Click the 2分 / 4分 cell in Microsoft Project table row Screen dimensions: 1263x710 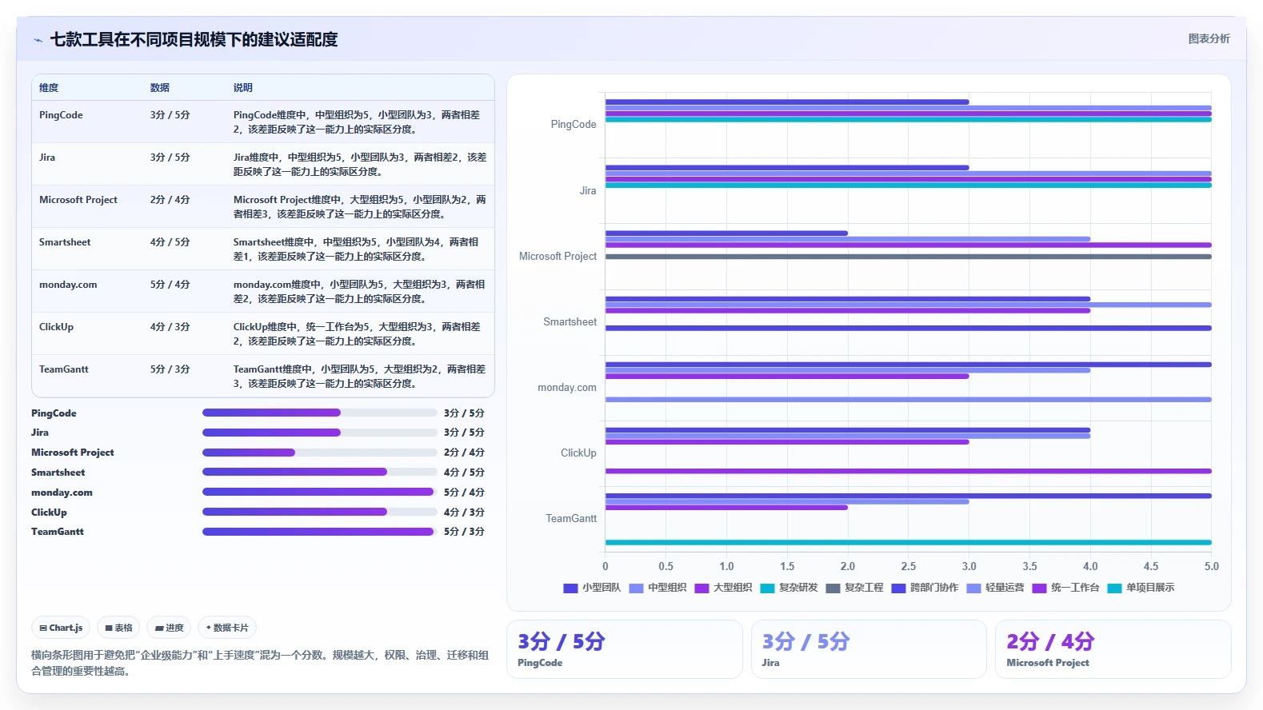[x=170, y=200]
